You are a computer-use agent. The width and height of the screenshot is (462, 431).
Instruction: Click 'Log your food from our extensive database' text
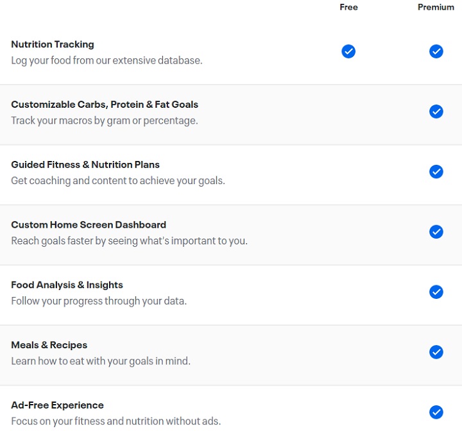pos(107,60)
